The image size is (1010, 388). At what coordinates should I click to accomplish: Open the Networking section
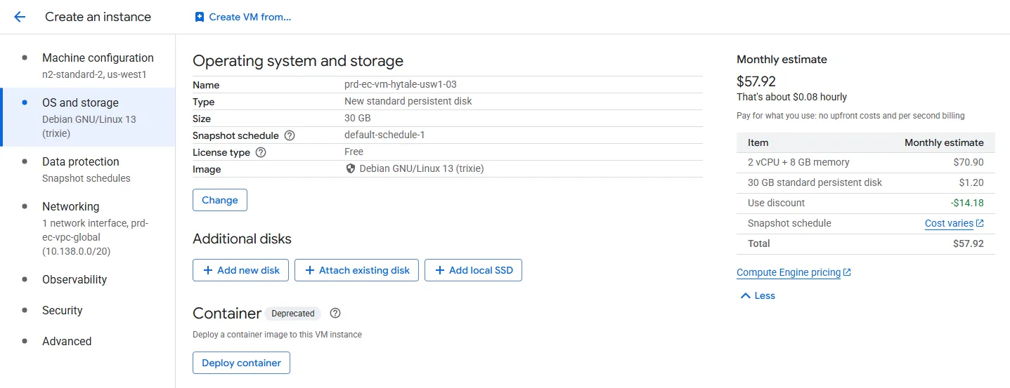[88, 228]
